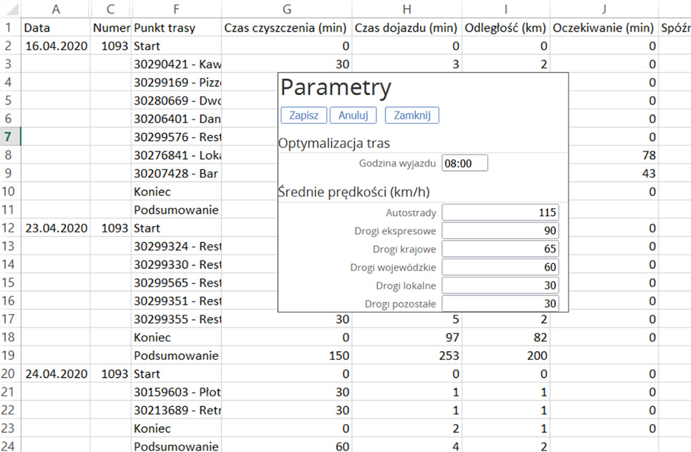
Task: Select the Drogi lokalne speed field
Action: point(500,284)
